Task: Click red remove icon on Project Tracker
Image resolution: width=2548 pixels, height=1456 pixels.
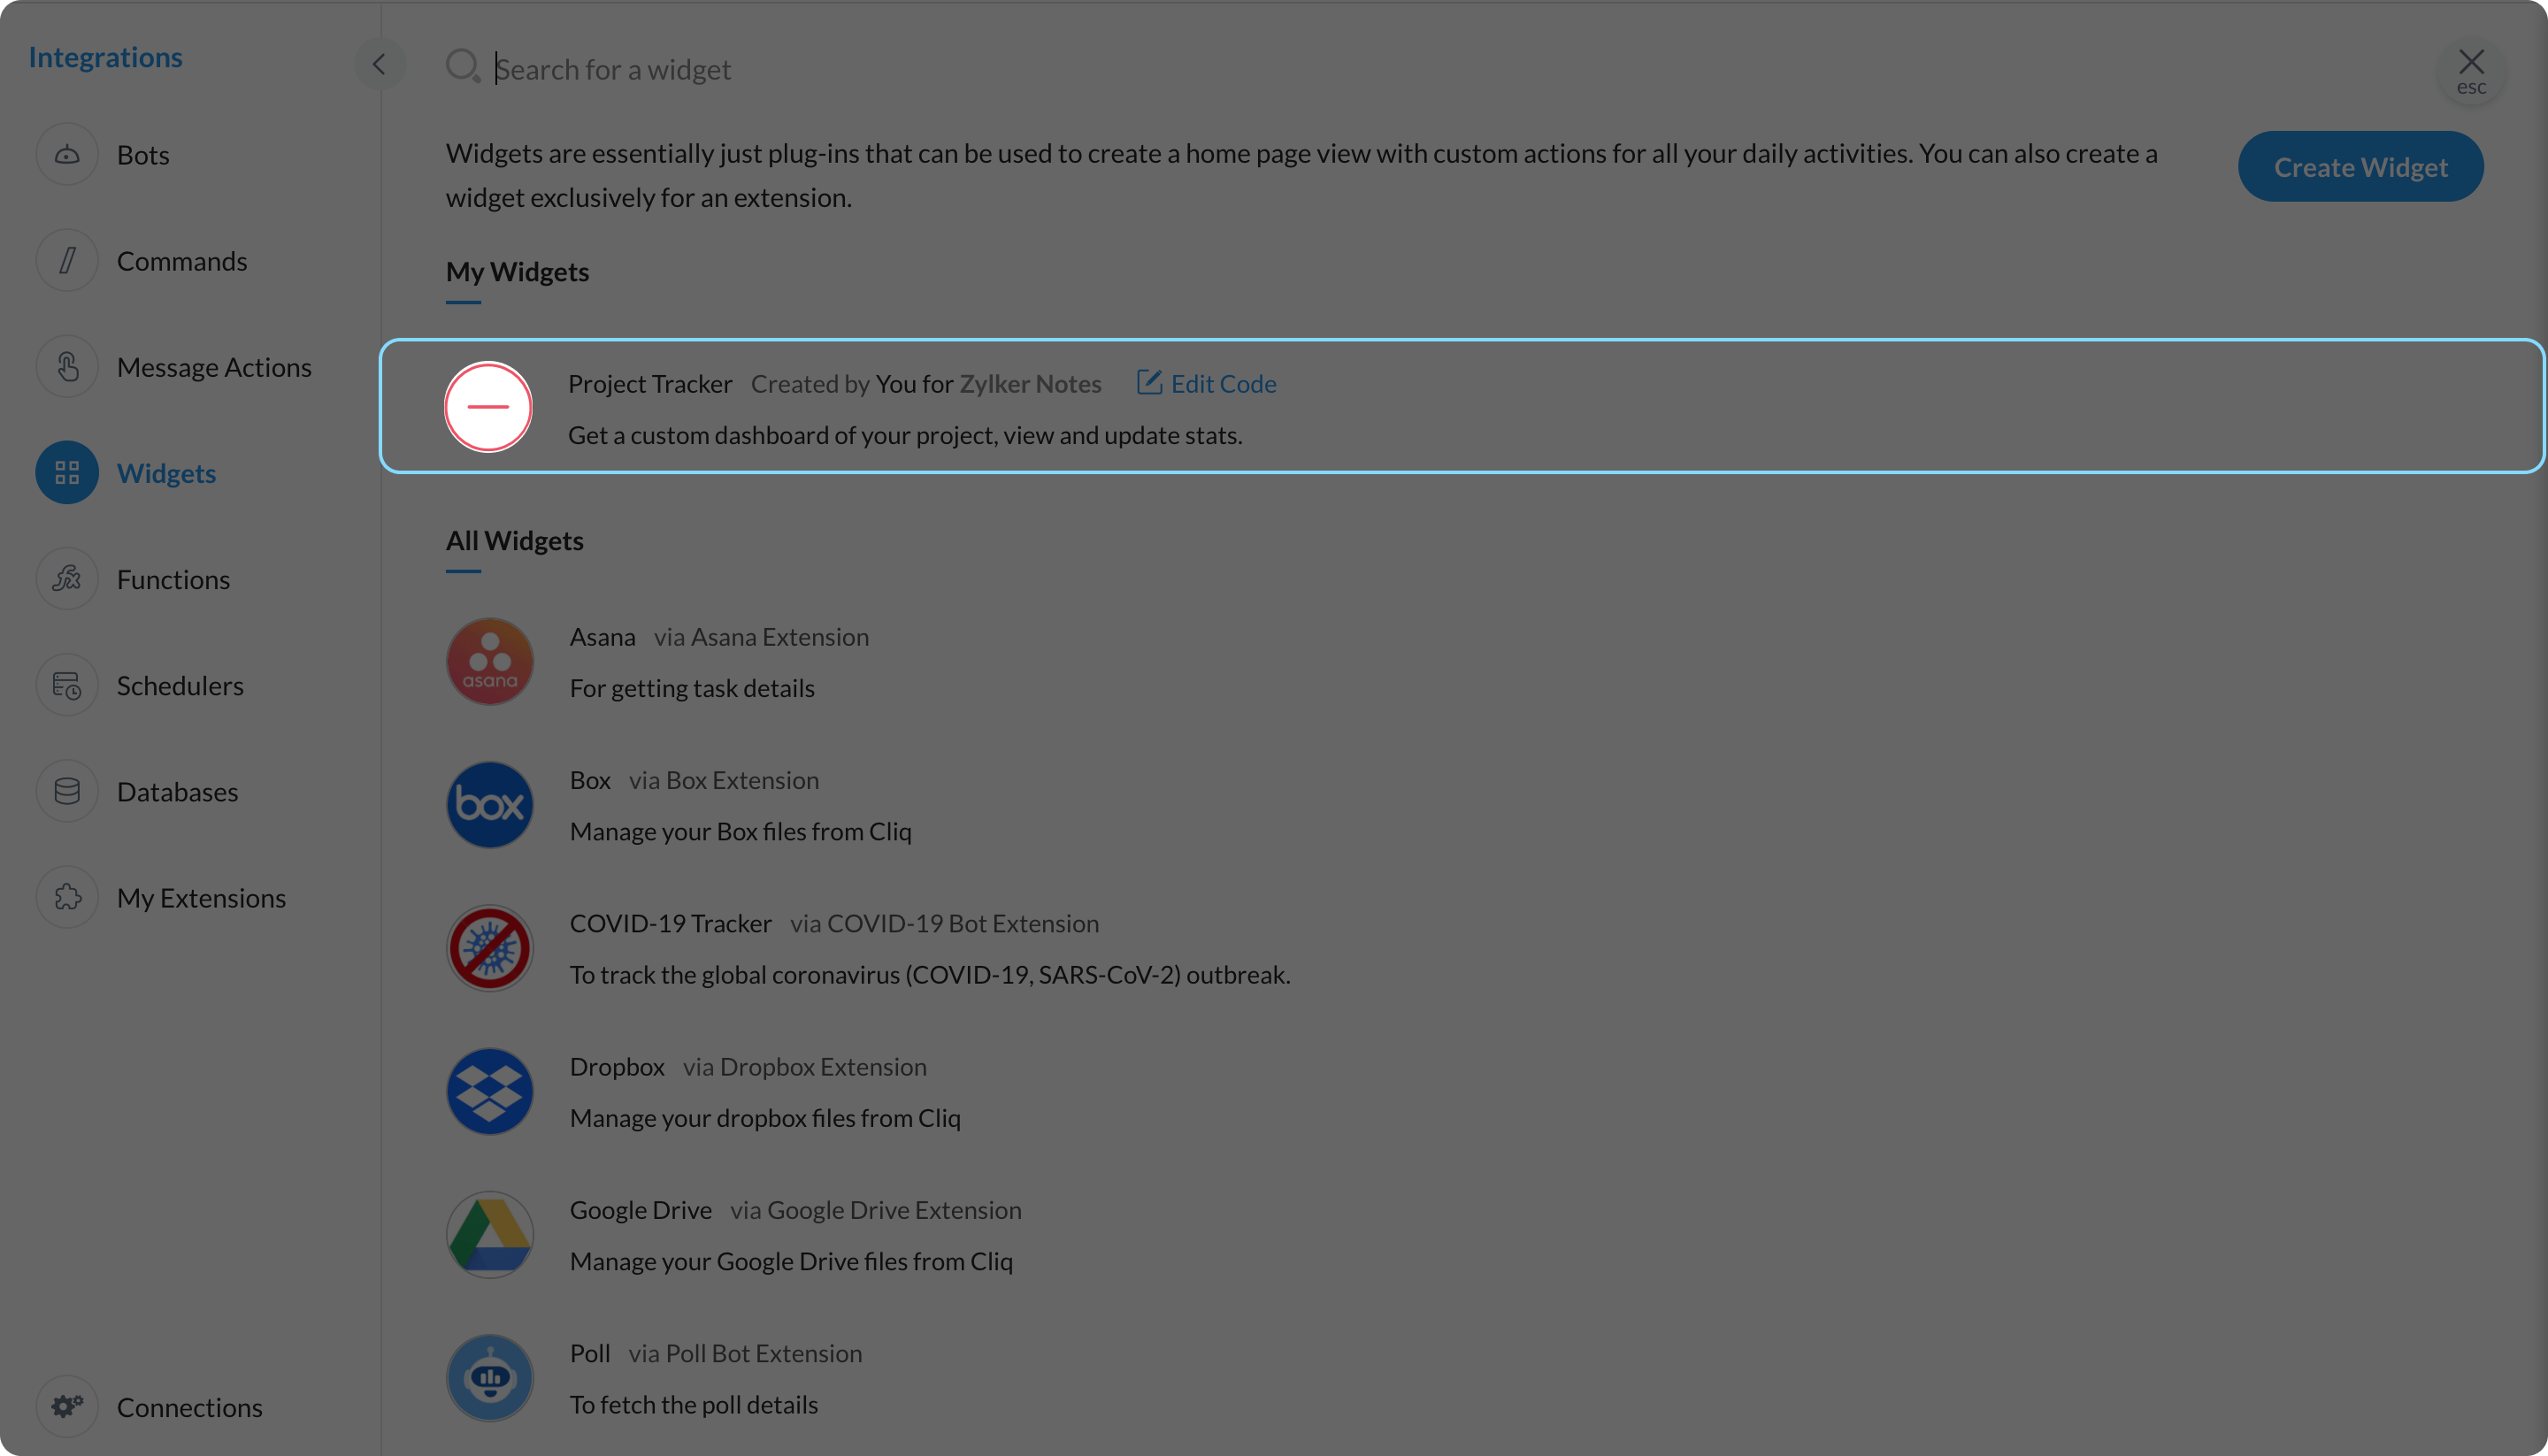Action: point(488,406)
